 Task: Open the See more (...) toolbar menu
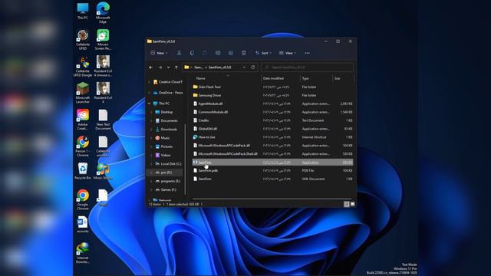[x=307, y=53]
